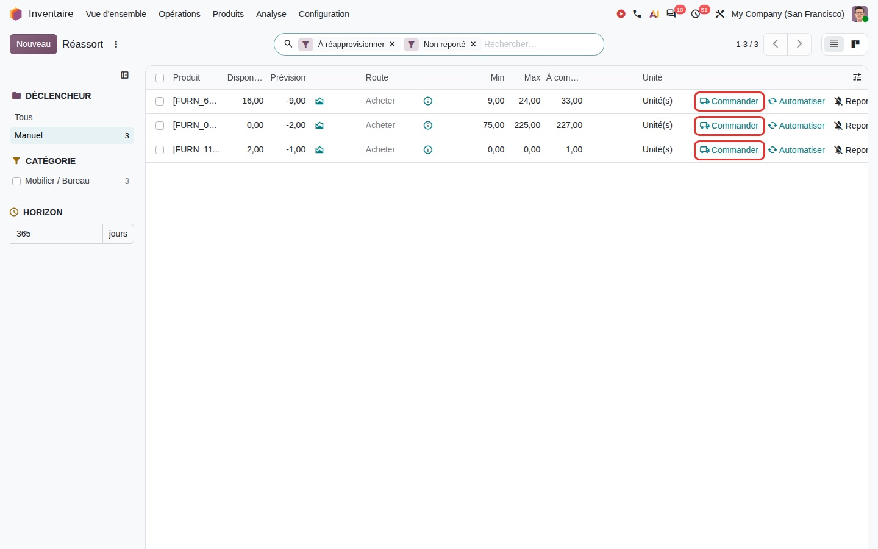Image resolution: width=878 pixels, height=549 pixels.
Task: Open the Vue d'ensemble menu
Action: [x=116, y=14]
